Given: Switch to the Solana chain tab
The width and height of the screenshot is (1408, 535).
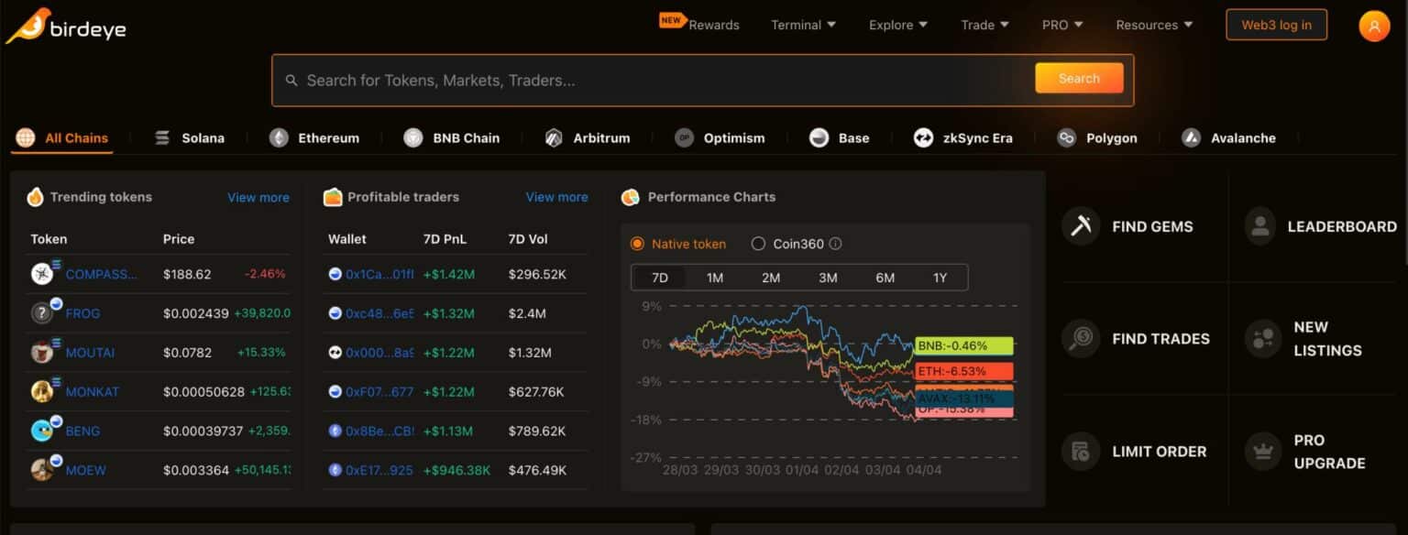Looking at the screenshot, I should 190,138.
